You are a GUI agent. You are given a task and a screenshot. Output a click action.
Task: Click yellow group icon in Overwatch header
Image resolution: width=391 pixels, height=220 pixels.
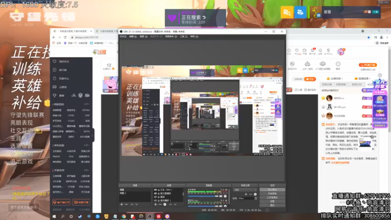(x=287, y=12)
